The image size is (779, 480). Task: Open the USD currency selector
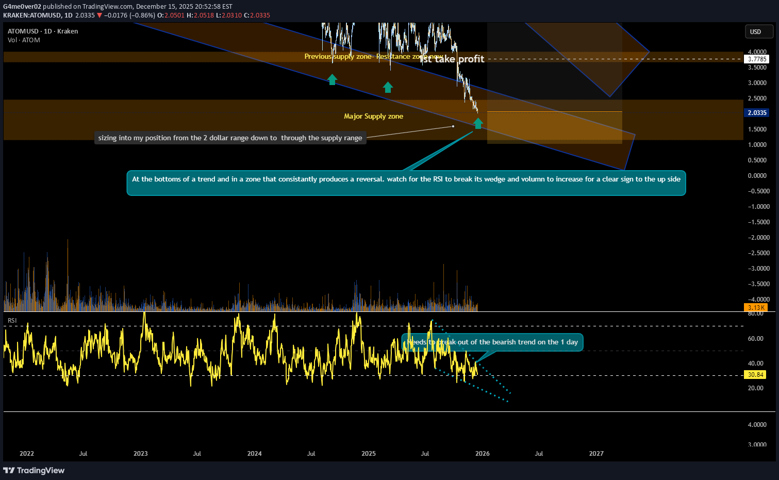tap(759, 31)
